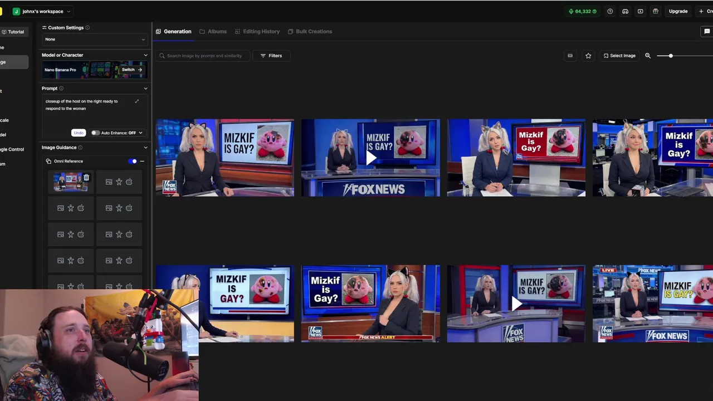Adjust the thumbnail zoom slider handle
This screenshot has width=713, height=401.
point(671,56)
